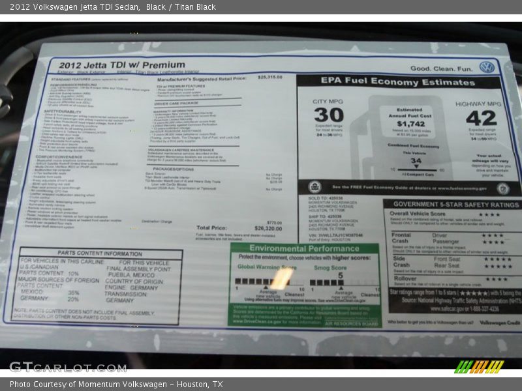
Task: Click the 'Global Warming Score' label
Action: tap(267, 267)
